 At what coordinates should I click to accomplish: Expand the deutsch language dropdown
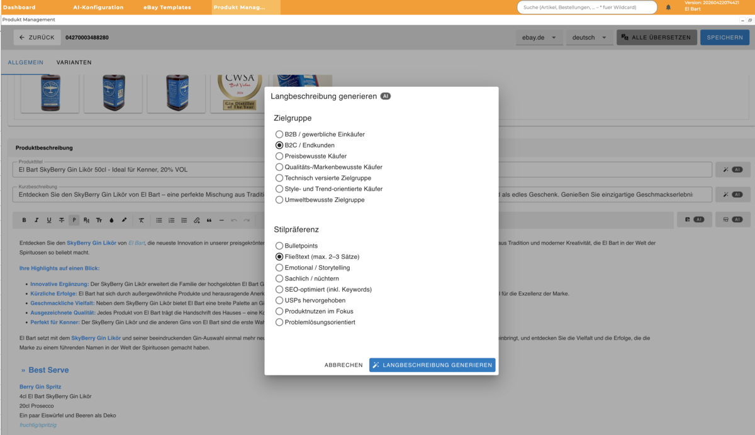(x=590, y=38)
